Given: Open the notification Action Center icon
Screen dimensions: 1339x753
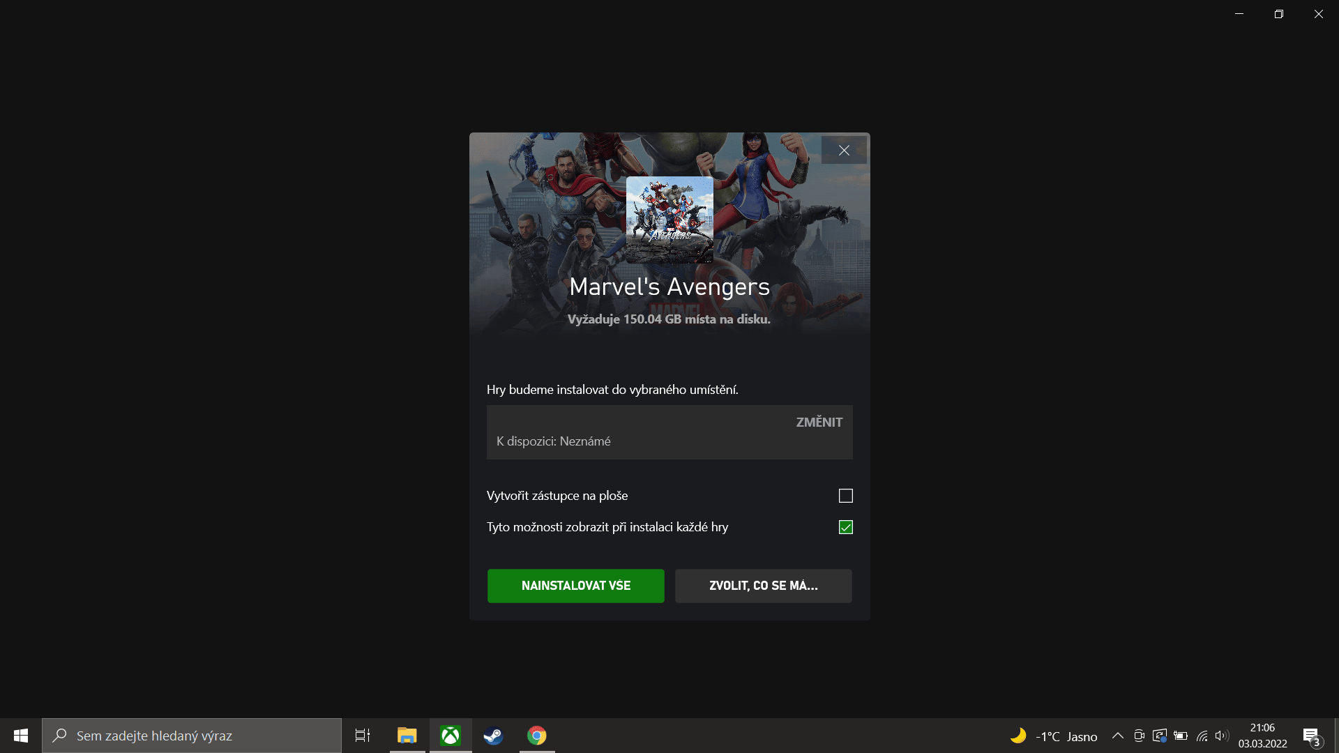Looking at the screenshot, I should pyautogui.click(x=1311, y=736).
